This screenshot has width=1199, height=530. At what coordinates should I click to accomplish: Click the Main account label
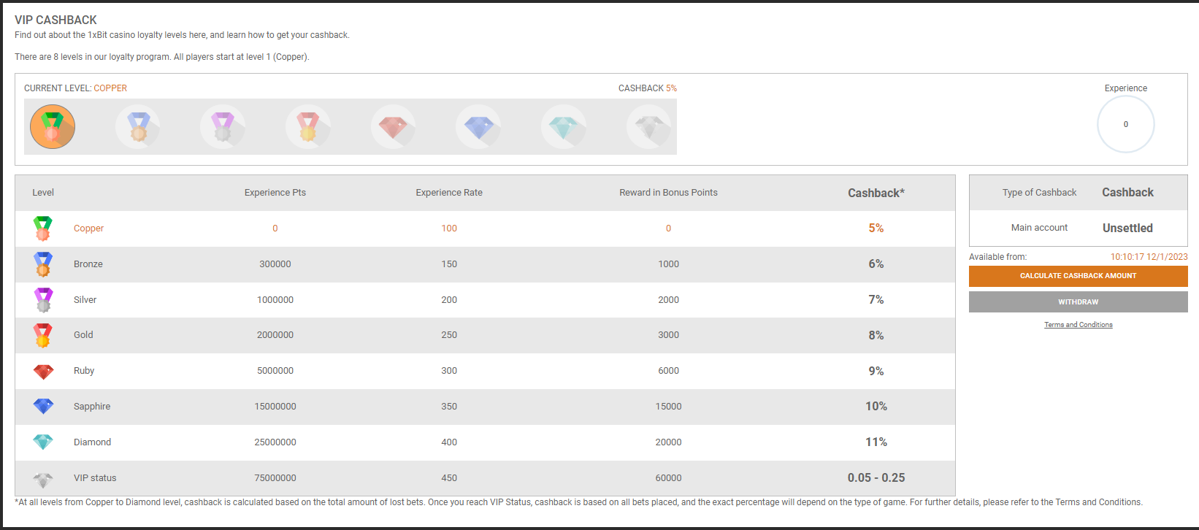1039,228
